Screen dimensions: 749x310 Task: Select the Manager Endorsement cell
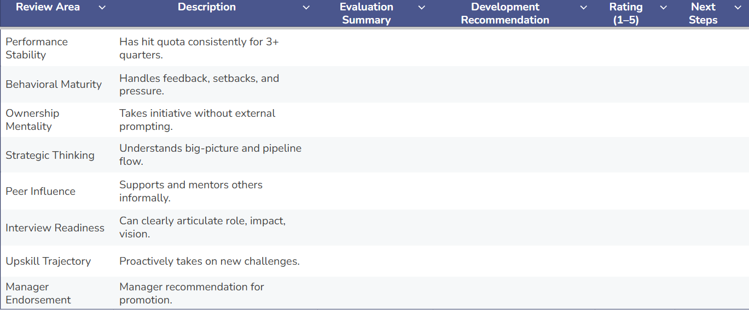pos(57,293)
